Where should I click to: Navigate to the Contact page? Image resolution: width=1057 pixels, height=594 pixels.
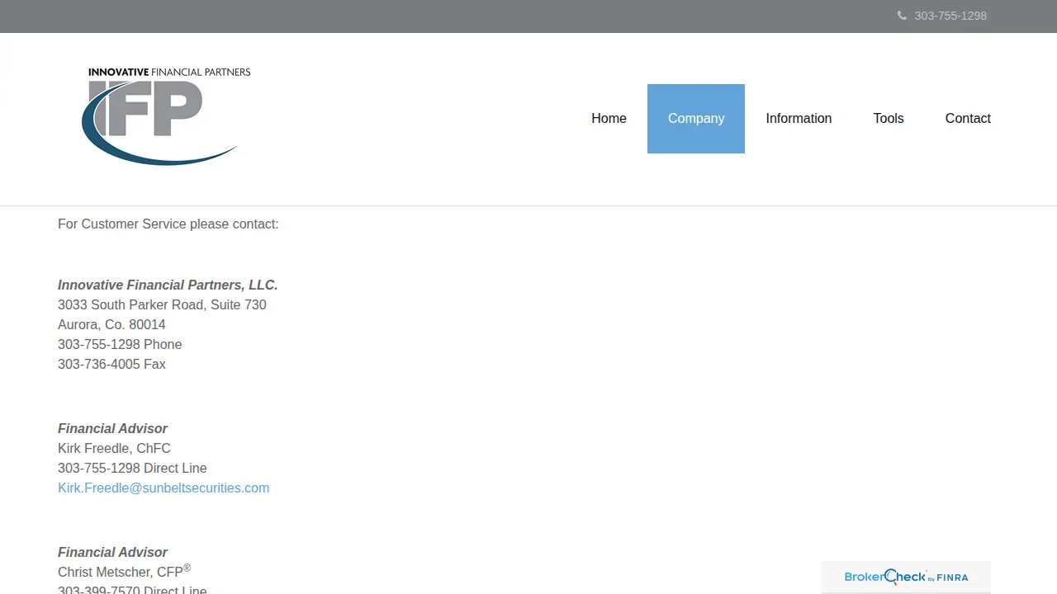pyautogui.click(x=968, y=119)
